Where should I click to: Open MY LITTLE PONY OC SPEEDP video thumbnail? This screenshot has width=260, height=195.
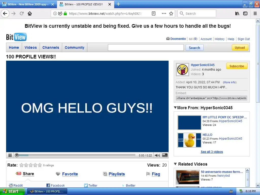[x=189, y=123]
